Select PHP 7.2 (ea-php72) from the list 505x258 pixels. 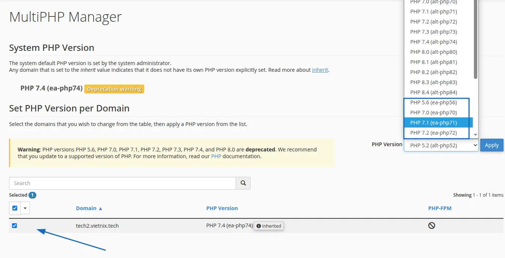[x=433, y=132]
